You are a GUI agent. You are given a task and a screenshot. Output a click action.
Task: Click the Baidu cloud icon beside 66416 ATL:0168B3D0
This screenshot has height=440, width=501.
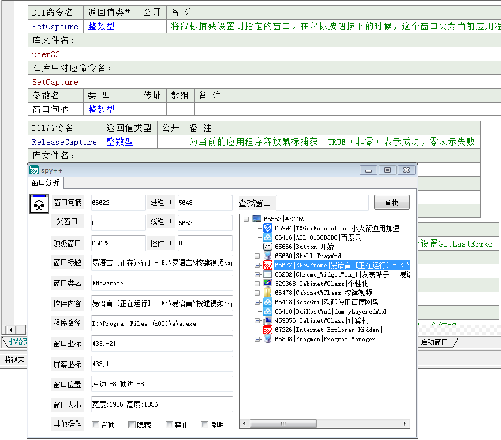coord(267,237)
